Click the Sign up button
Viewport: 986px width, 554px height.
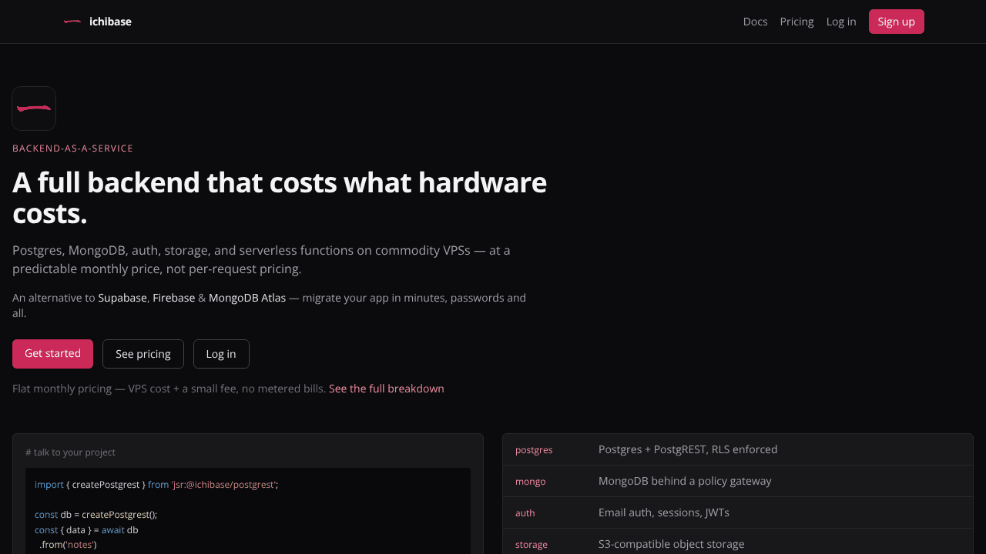click(x=897, y=22)
